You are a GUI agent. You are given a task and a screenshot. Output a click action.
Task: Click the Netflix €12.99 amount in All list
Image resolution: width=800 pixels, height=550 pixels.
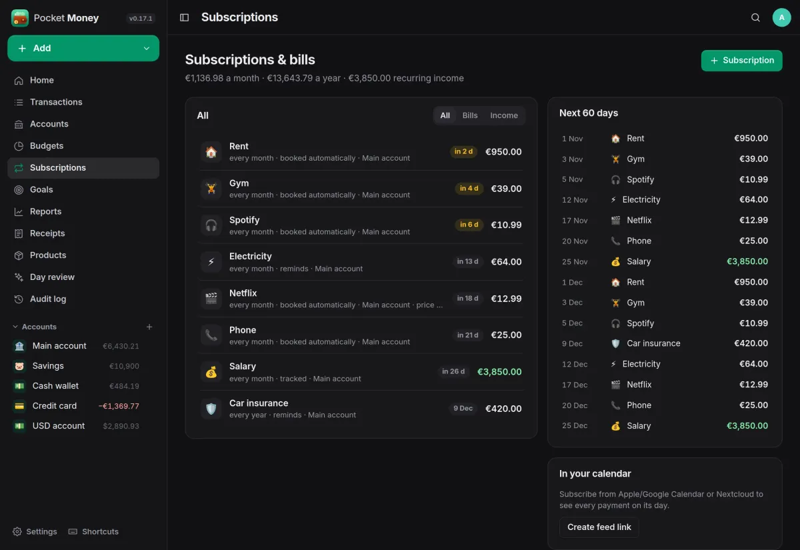coord(507,299)
